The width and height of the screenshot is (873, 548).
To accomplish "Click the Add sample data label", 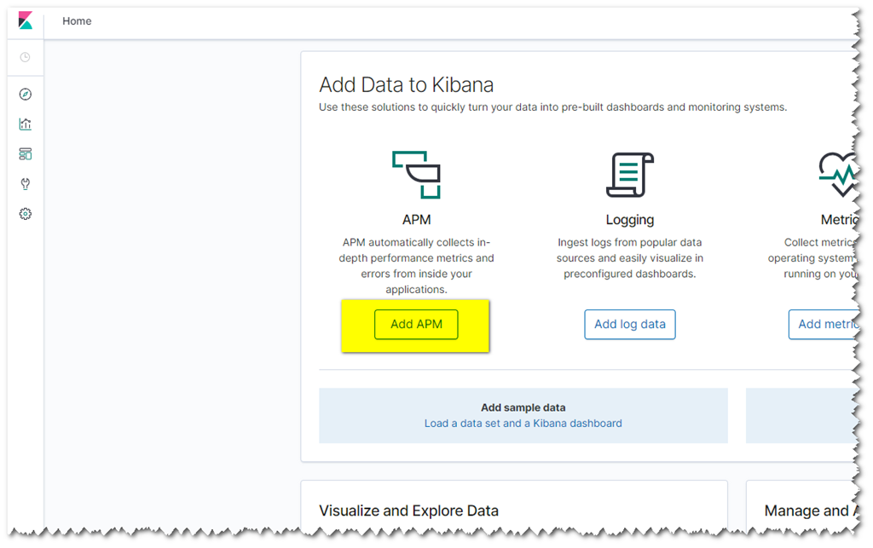I will [x=523, y=407].
